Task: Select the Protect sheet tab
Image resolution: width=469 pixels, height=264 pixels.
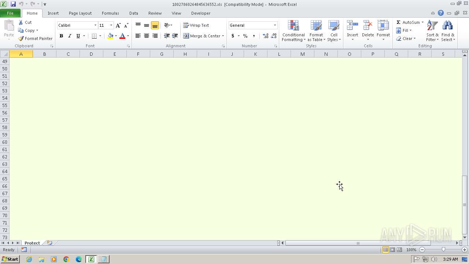Action: [x=32, y=243]
